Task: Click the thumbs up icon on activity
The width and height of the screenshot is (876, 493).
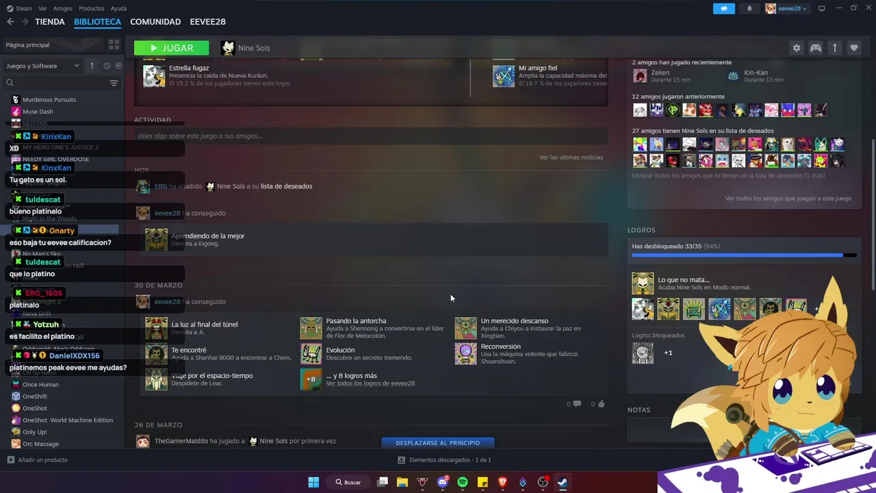Action: point(602,404)
